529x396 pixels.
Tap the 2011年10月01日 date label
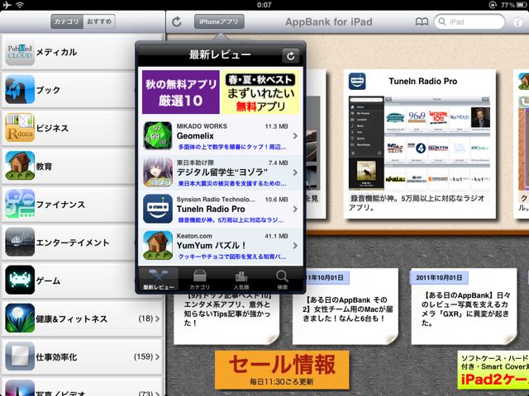[439, 278]
